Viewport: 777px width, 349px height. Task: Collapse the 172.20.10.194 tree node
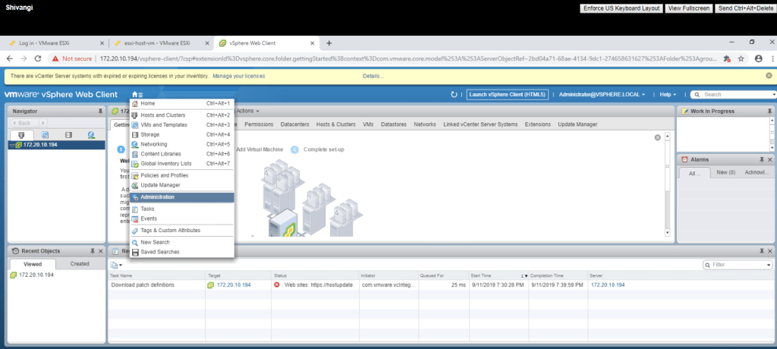[11, 145]
